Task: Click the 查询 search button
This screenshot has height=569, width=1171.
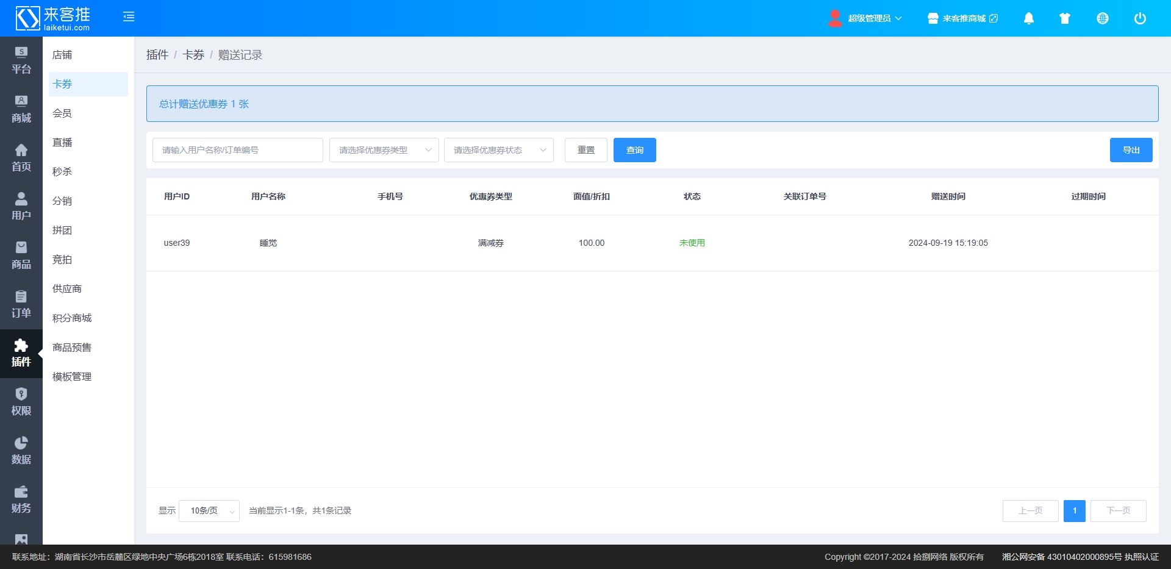Action: (x=634, y=150)
